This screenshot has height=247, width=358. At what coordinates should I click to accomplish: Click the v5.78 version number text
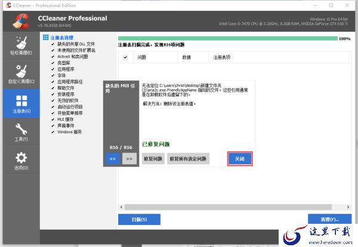(54, 26)
